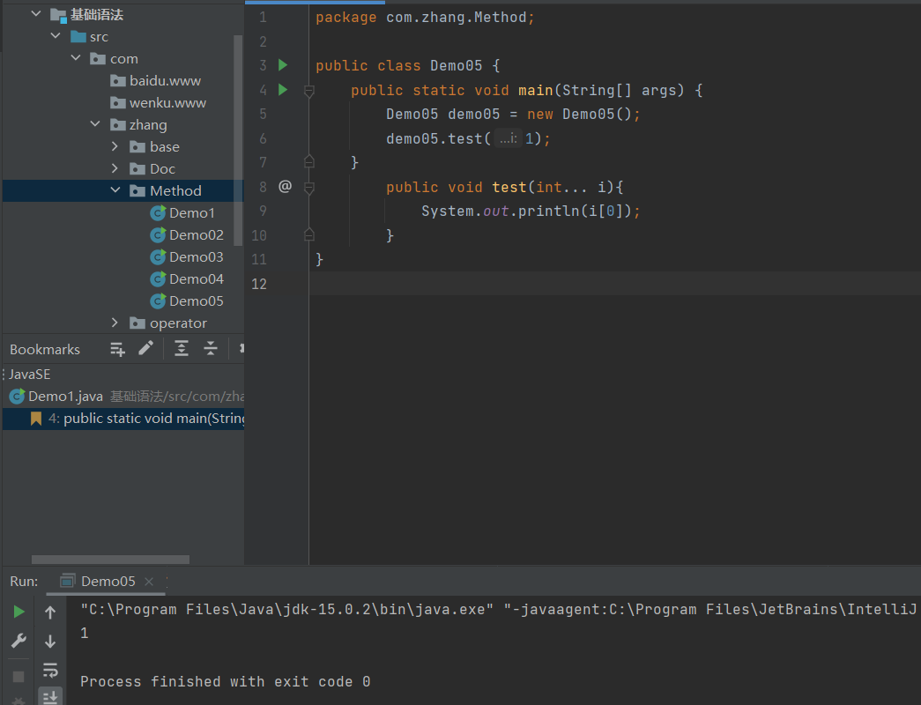921x705 pixels.
Task: Expand the operator package folder
Action: [115, 323]
